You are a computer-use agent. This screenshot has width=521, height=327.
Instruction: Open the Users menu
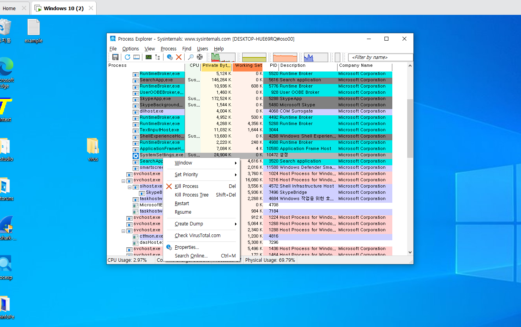203,49
